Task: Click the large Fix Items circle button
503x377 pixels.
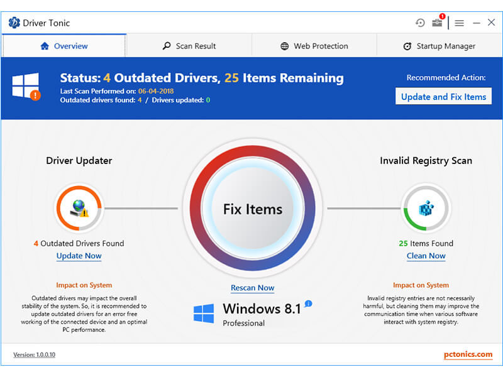Action: tap(253, 209)
